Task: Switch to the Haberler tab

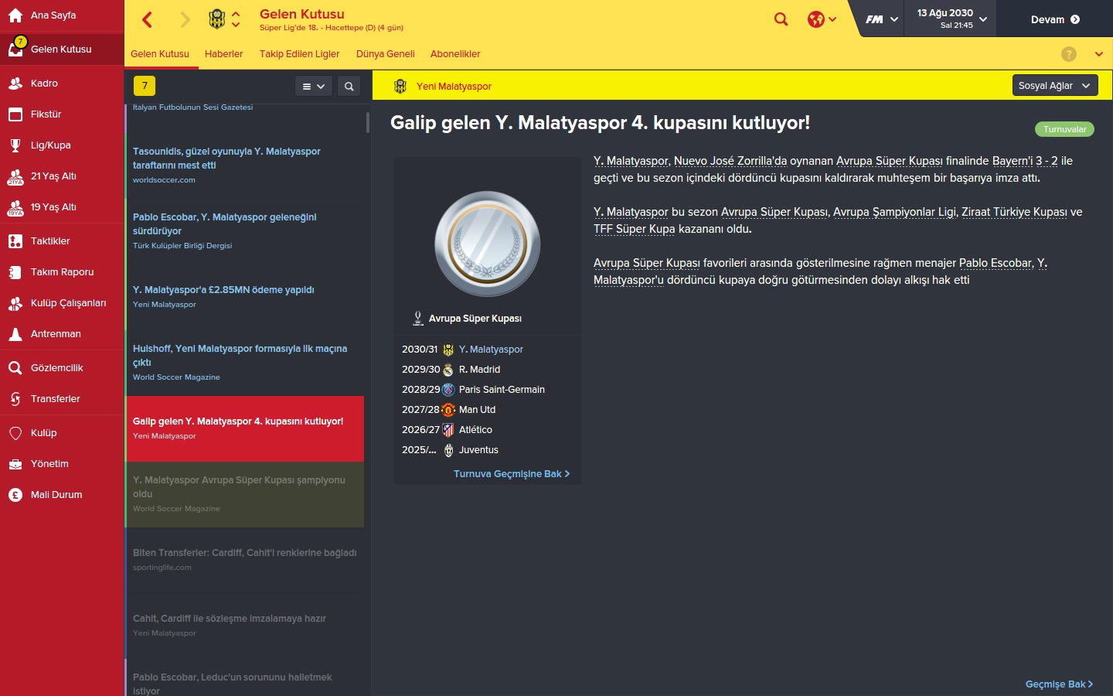Action: pyautogui.click(x=223, y=54)
